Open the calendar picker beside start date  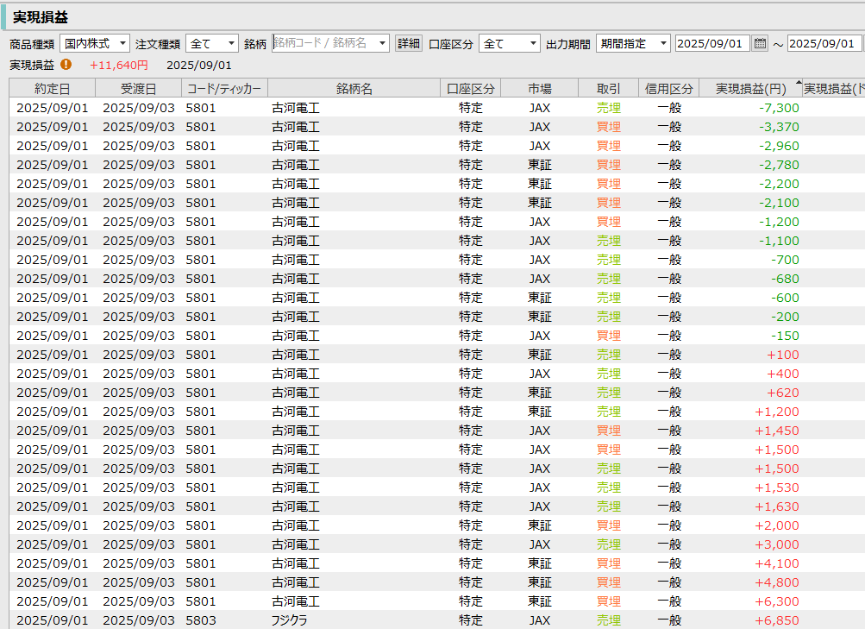[x=760, y=44]
